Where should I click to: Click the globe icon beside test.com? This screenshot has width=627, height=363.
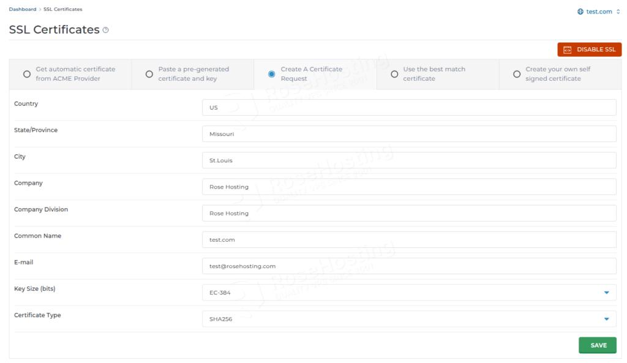pos(582,10)
